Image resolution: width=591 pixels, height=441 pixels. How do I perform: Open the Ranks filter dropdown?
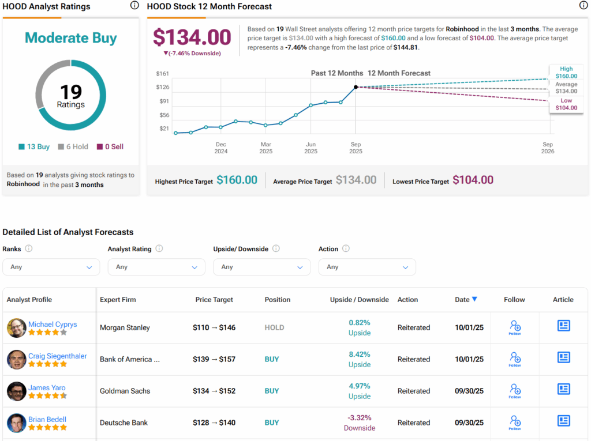pos(51,267)
